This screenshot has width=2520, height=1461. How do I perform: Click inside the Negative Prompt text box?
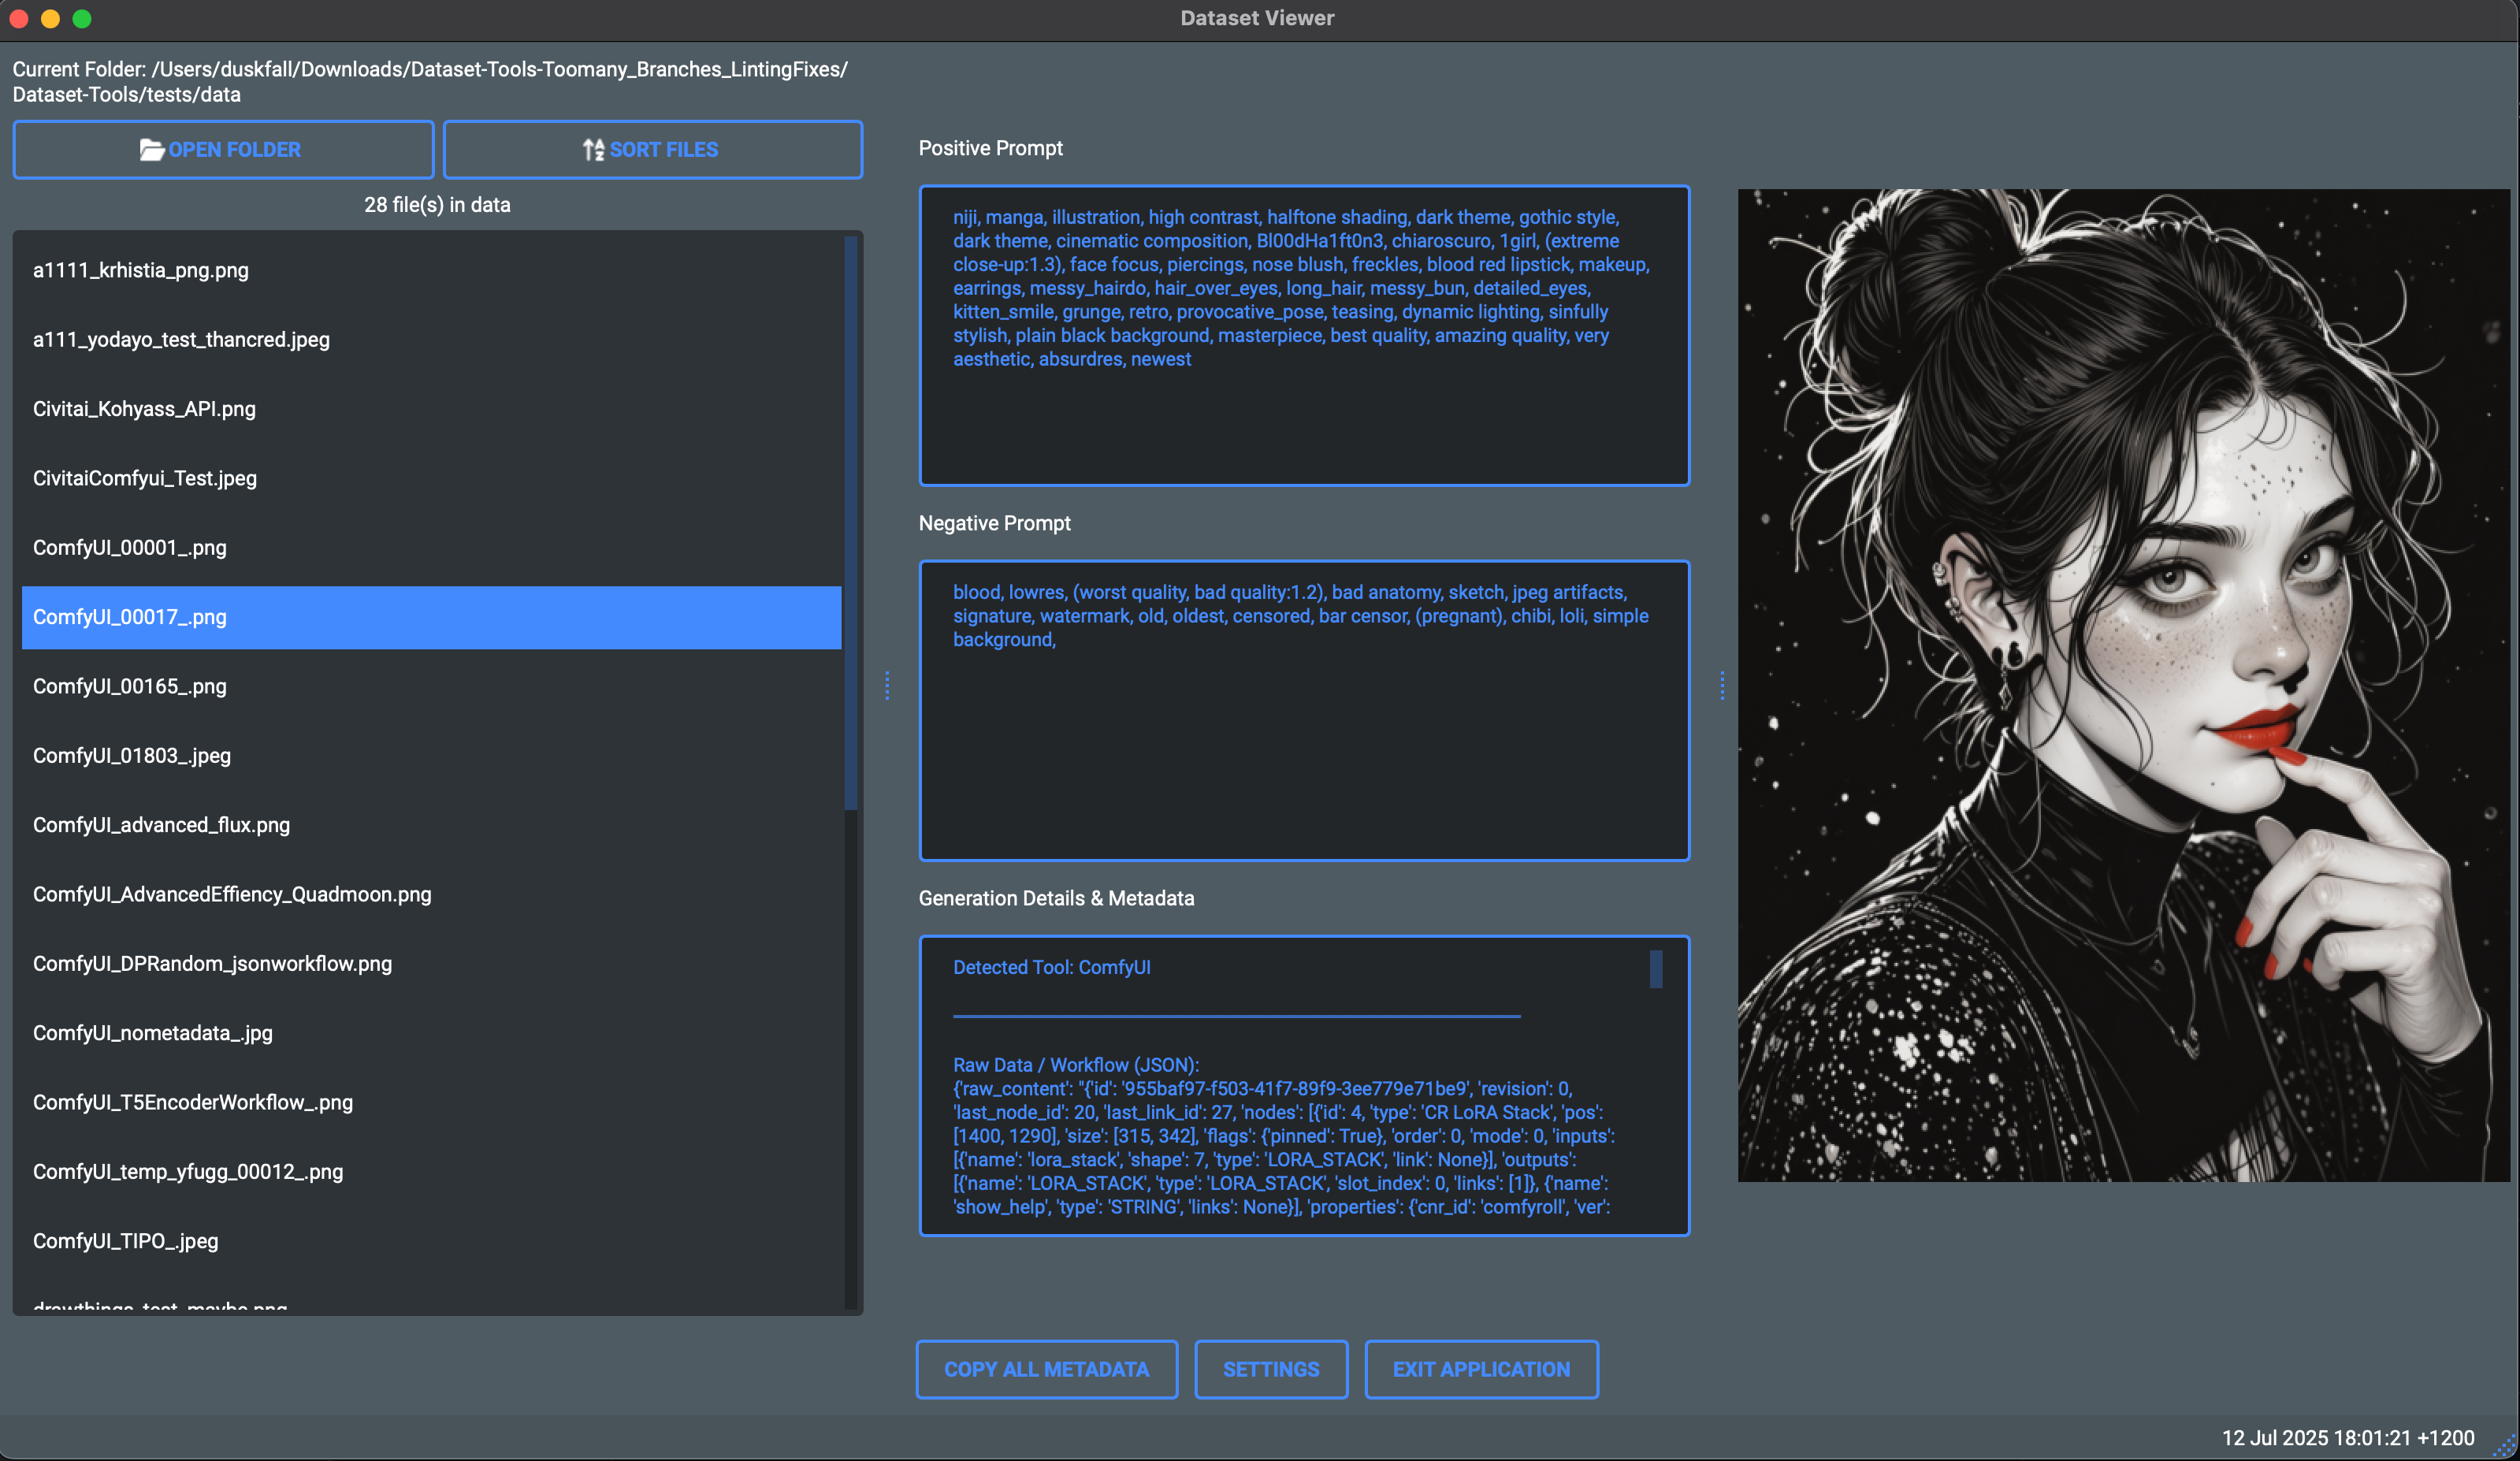[1303, 750]
